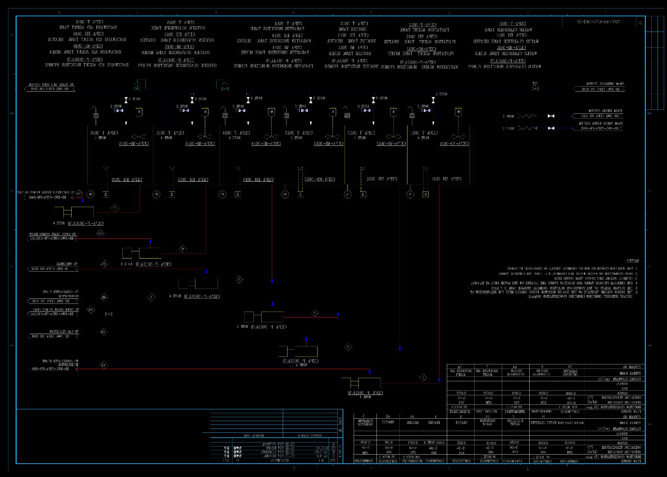Click the heater label CEPA EH 3615
The height and width of the screenshot is (477, 667).
click(x=193, y=179)
